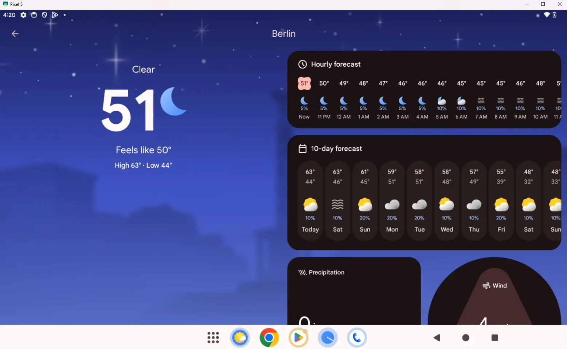567x349 pixels.
Task: Select the Today forecast day card
Action: [x=310, y=201]
